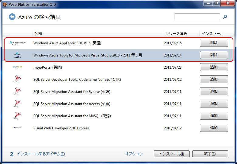Open the オプション link
This screenshot has width=237, height=164.
coord(134,154)
